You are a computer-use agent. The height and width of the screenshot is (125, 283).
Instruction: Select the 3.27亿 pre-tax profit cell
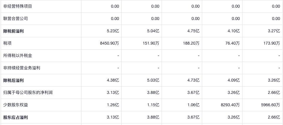point(274,31)
